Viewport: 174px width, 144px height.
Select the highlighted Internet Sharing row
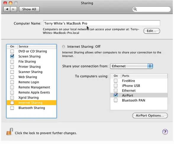(31, 103)
